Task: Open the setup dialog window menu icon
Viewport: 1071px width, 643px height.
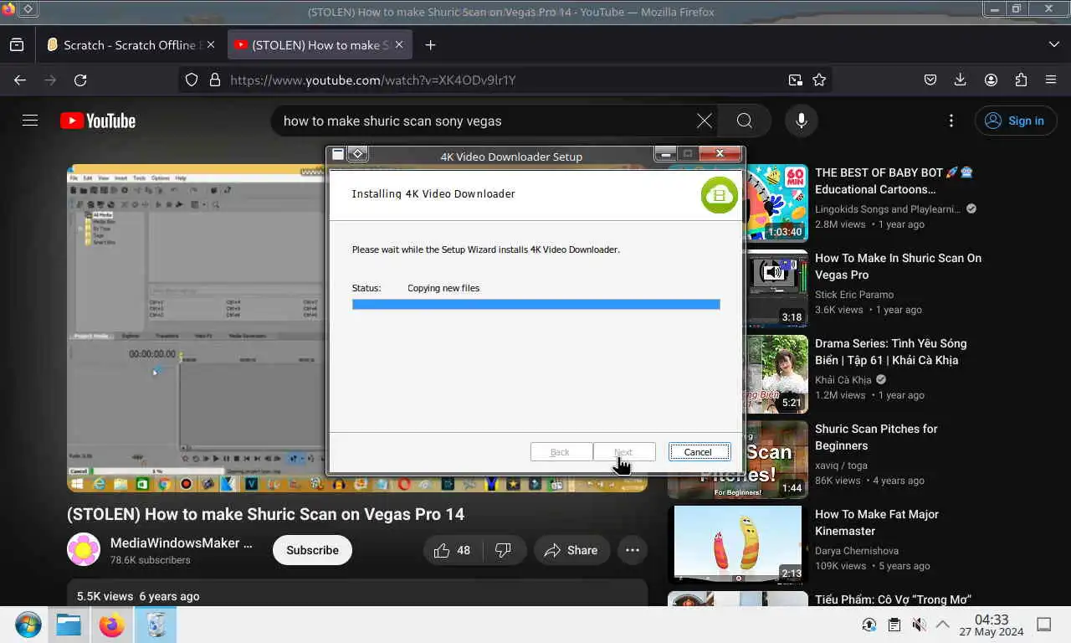Action: [338, 154]
